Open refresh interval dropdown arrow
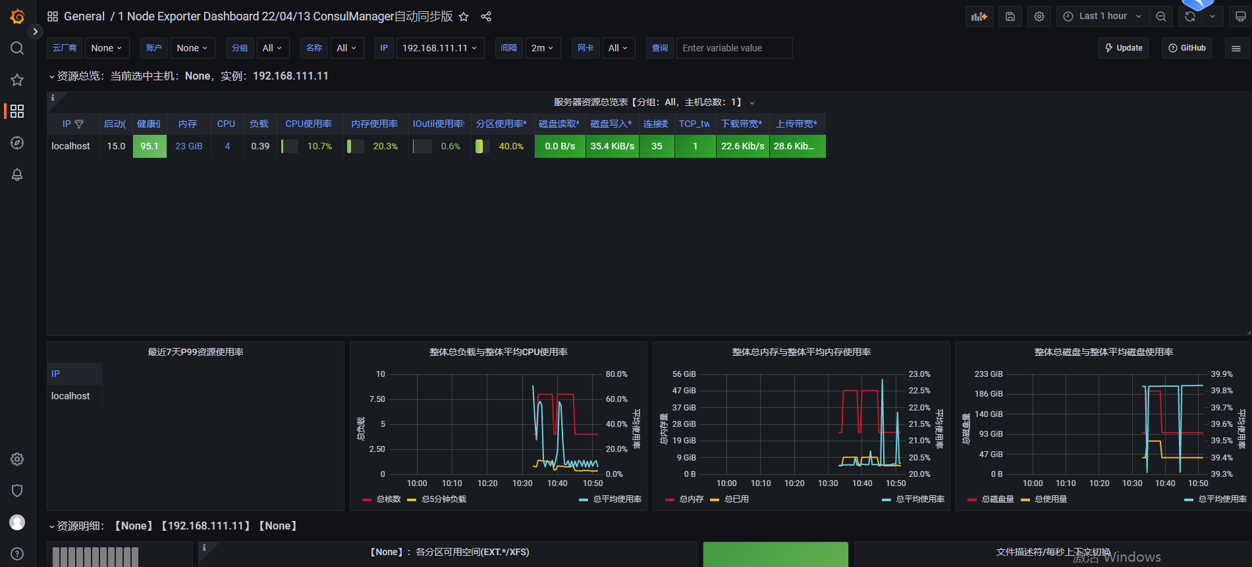Image resolution: width=1252 pixels, height=567 pixels. pos(1212,16)
